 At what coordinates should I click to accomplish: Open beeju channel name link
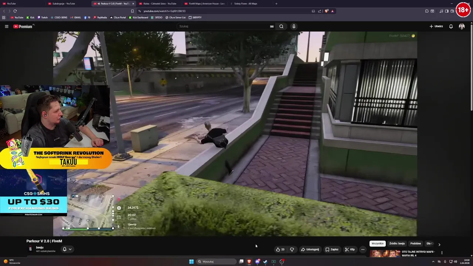click(40, 247)
